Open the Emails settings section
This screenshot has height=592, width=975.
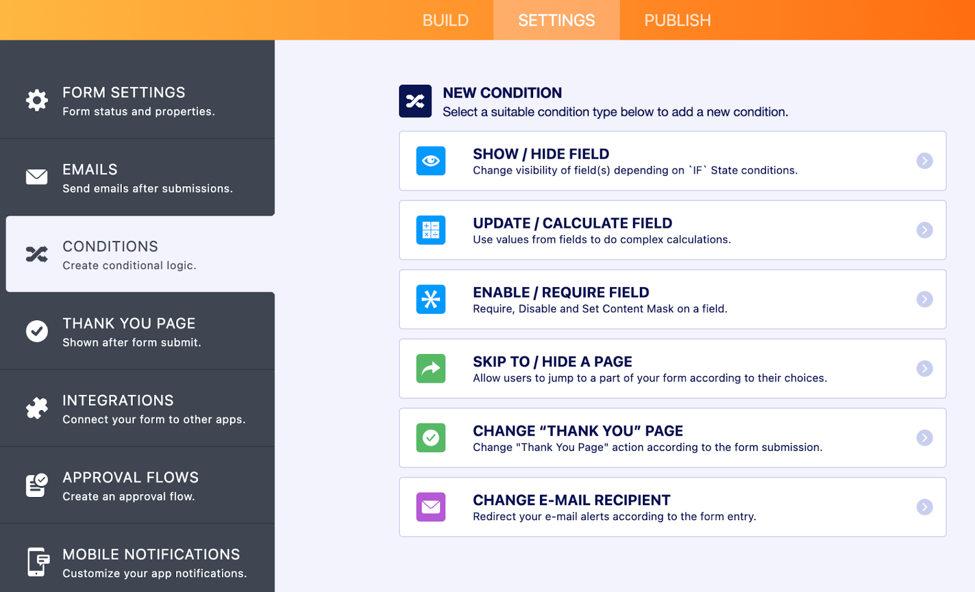pos(137,177)
